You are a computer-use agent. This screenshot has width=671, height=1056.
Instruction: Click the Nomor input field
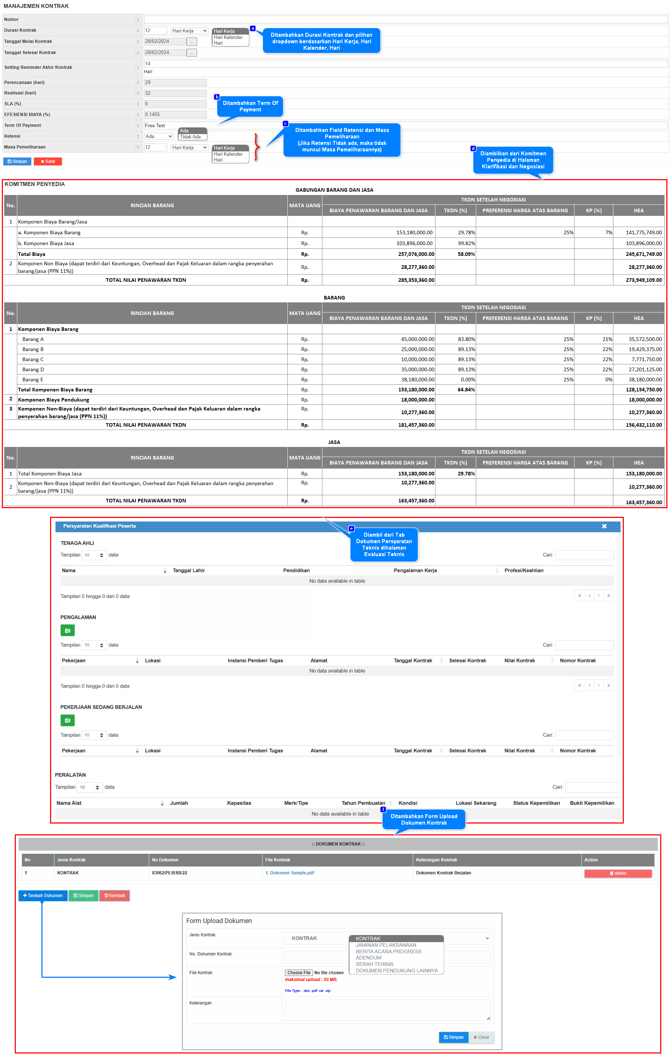tap(405, 19)
